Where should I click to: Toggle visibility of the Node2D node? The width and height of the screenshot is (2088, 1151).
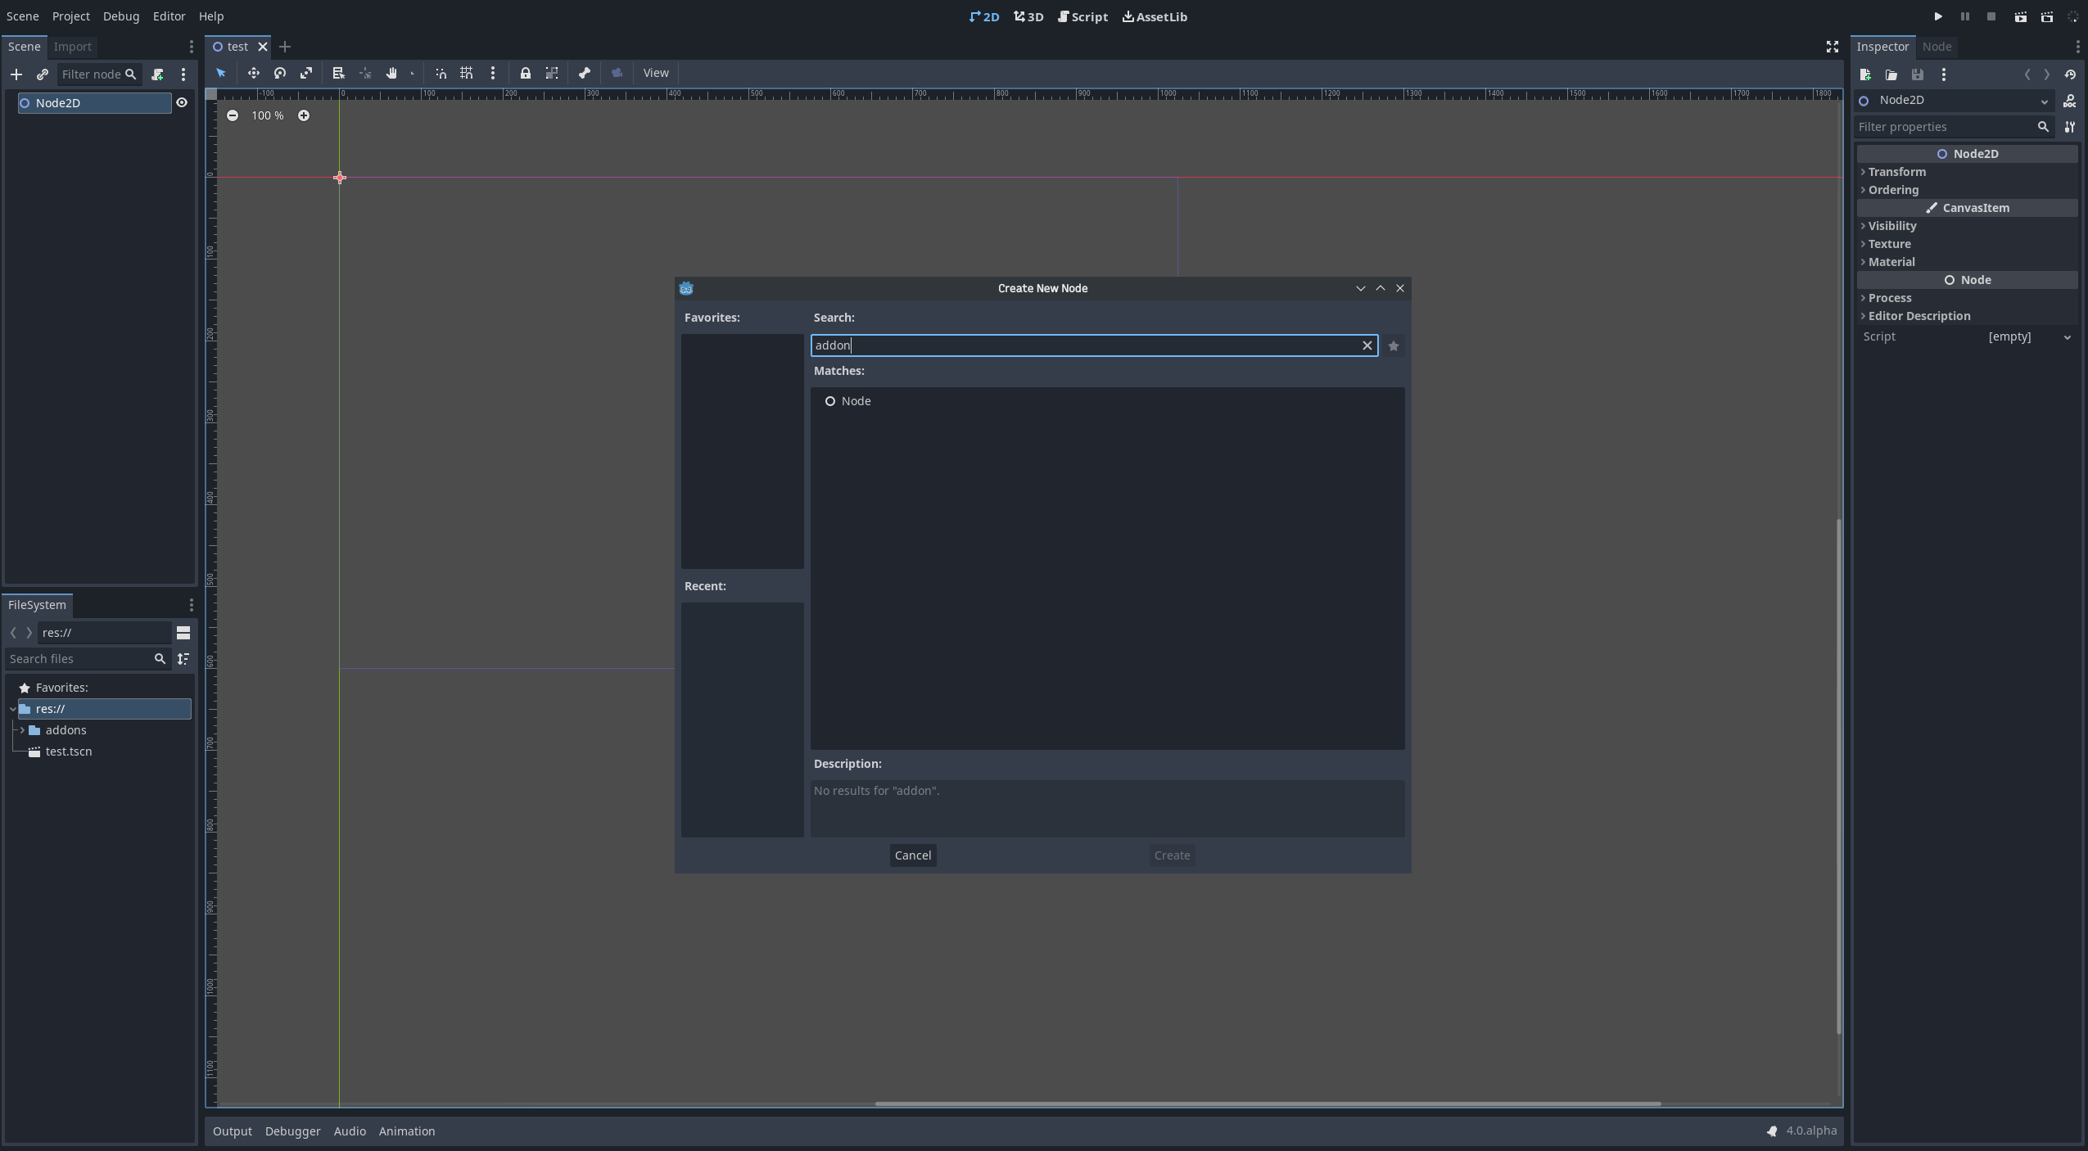[183, 102]
